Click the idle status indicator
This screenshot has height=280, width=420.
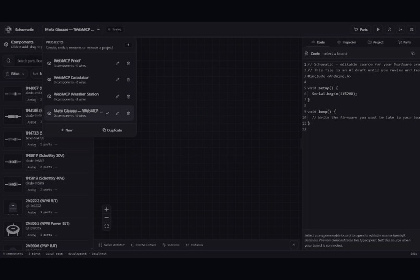[414, 254]
